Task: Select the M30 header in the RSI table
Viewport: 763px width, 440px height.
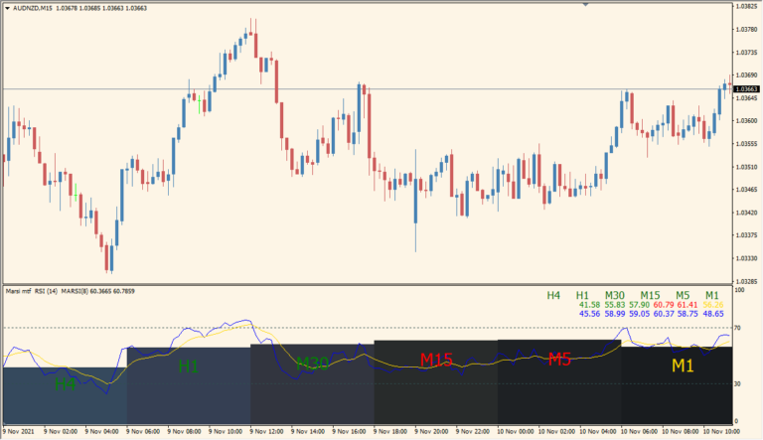Action: 614,295
